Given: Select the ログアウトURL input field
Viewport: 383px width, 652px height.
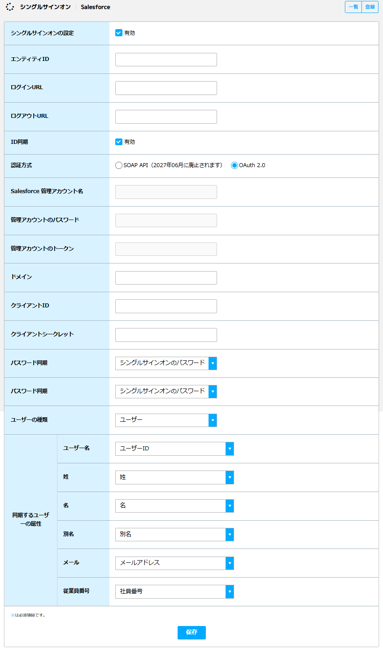Looking at the screenshot, I should click(x=166, y=117).
